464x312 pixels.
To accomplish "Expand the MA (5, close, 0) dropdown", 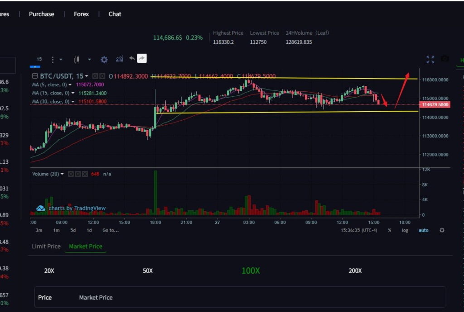I will [x=70, y=85].
